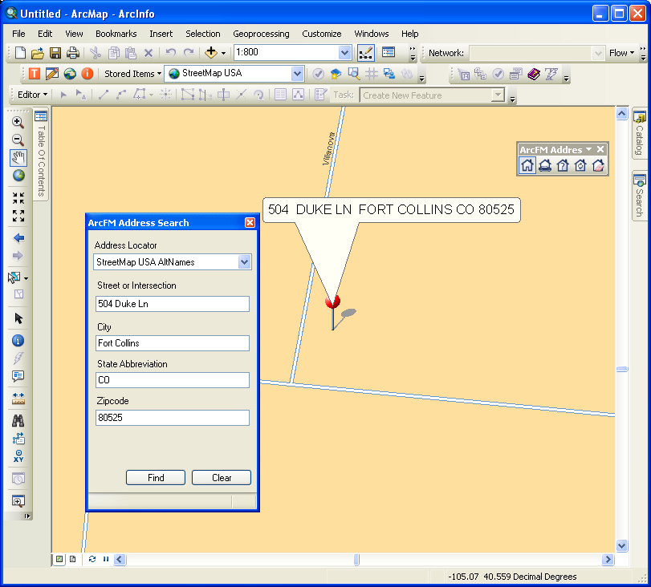
Task: Click the Zipcode input field
Action: (x=173, y=417)
